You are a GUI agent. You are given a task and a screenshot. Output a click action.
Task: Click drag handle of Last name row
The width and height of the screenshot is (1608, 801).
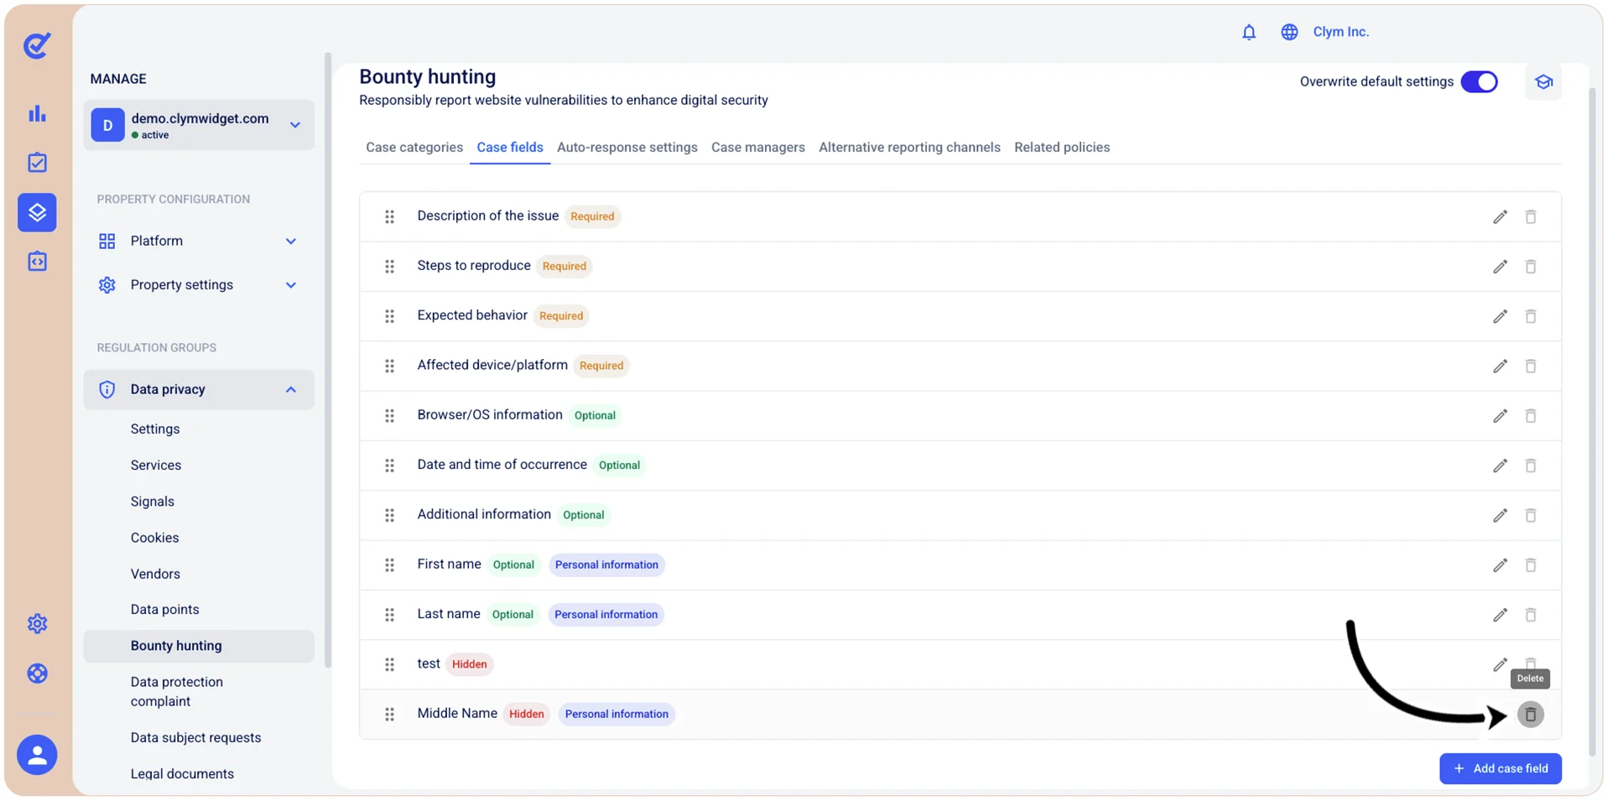click(389, 615)
